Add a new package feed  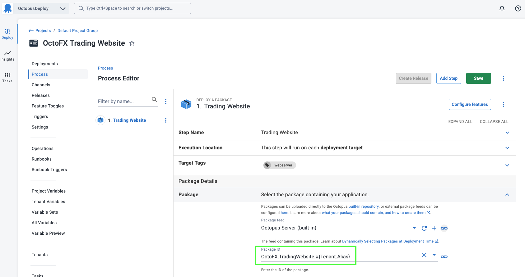[434, 228]
